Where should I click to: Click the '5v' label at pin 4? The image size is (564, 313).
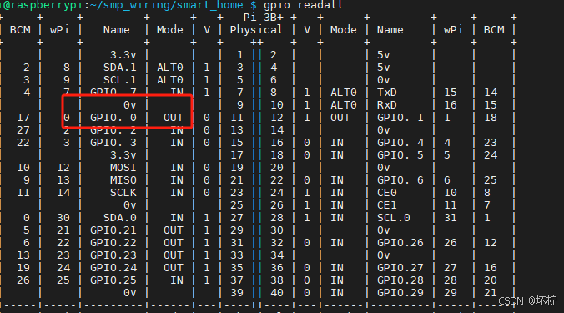coord(383,68)
